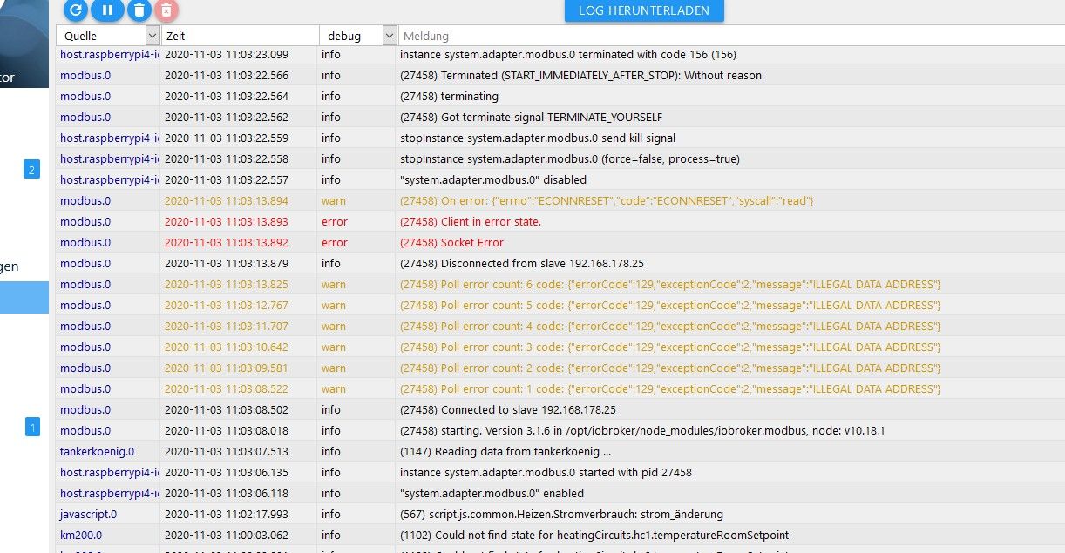Focus the Meldung message filter field
Viewport: 1065px width, 553px height.
(x=730, y=36)
